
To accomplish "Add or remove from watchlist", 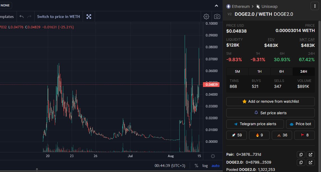I will [x=270, y=102].
